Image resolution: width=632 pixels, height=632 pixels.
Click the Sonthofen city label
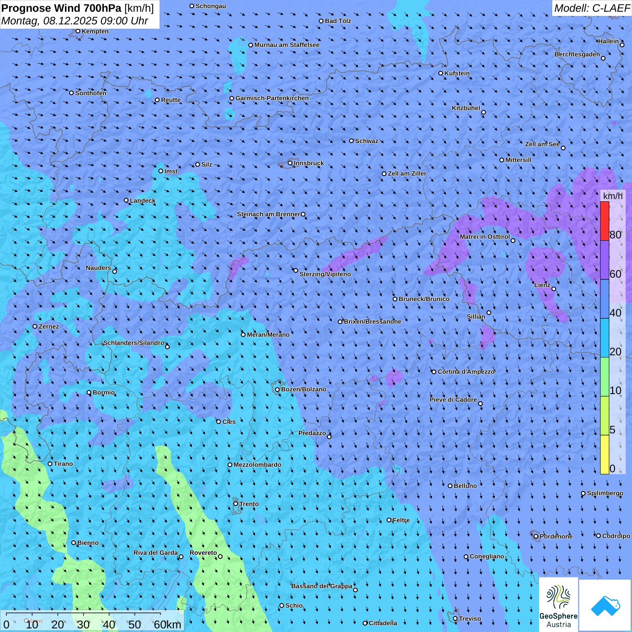91,93
